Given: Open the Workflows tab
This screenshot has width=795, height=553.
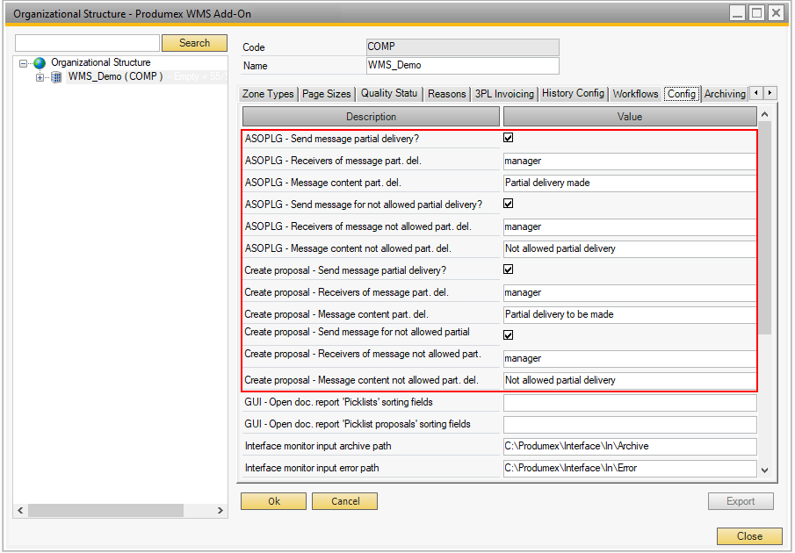Looking at the screenshot, I should pyautogui.click(x=635, y=94).
